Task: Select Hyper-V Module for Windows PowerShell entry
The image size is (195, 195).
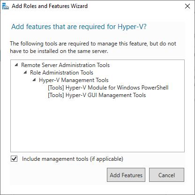Action: coord(108,88)
